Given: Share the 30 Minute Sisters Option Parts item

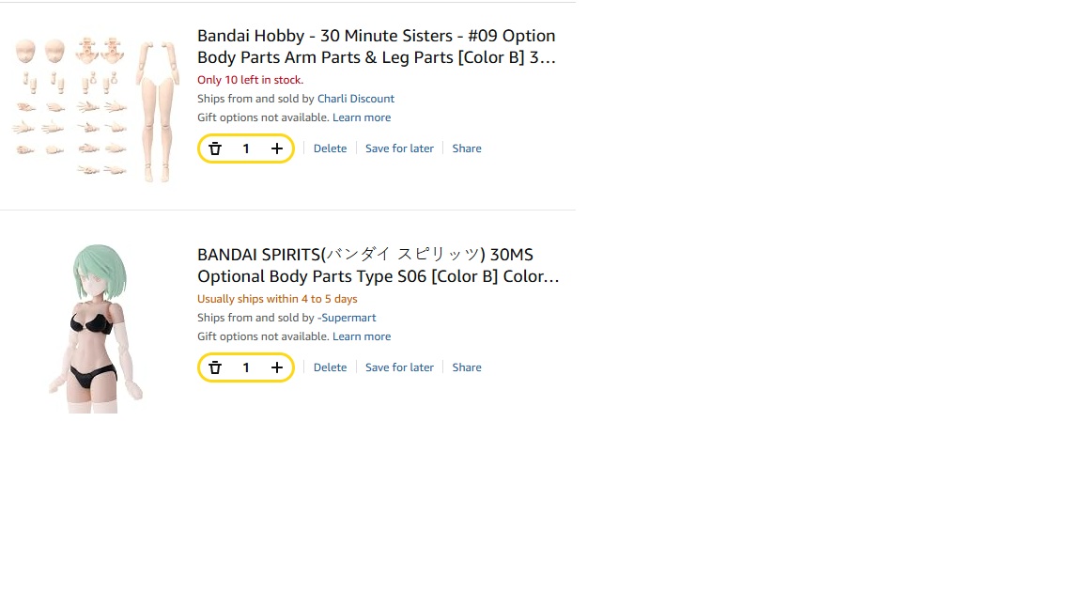Looking at the screenshot, I should click(x=467, y=148).
